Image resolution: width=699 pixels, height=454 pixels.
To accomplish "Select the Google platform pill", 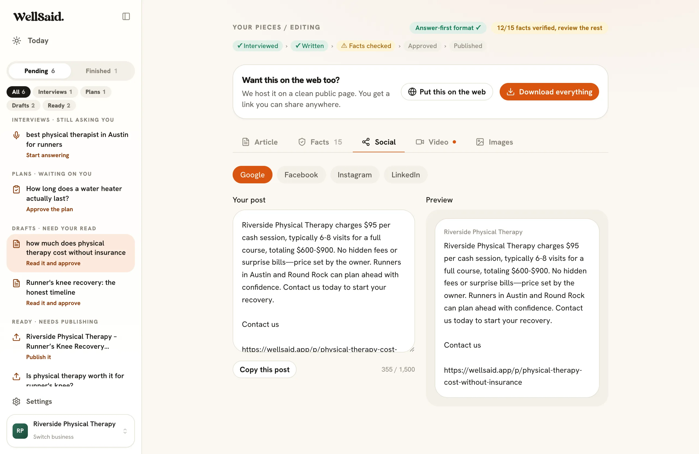I will point(252,175).
